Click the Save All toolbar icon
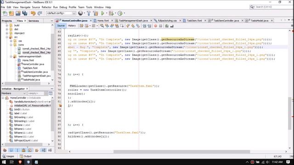 [24, 13]
